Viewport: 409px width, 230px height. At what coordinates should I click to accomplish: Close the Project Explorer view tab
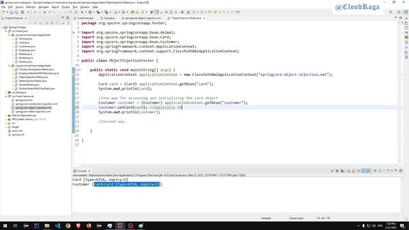coord(26,18)
